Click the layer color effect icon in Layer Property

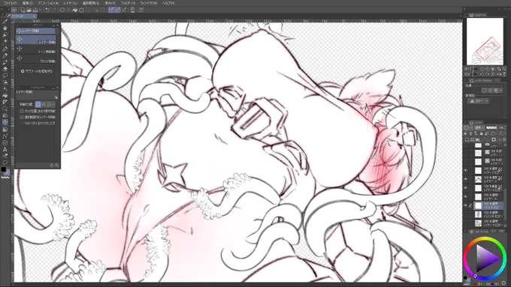point(496,91)
